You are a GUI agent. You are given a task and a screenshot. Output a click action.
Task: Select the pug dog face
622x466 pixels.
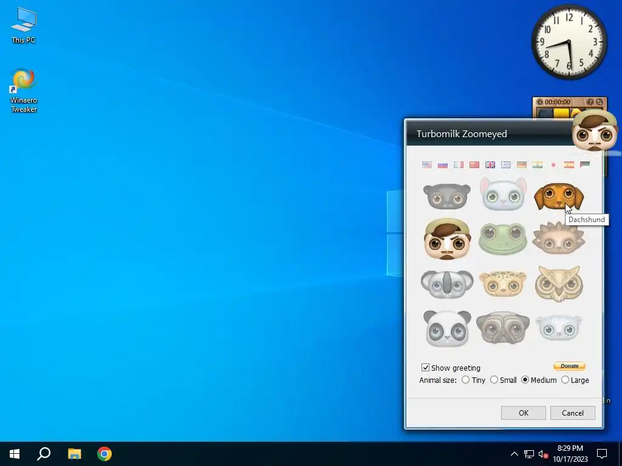pos(503,328)
